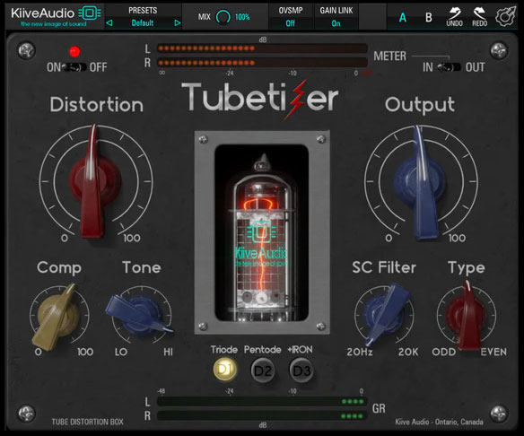The image size is (524, 436).
Task: Select the D2 Pentode button
Action: pyautogui.click(x=263, y=371)
